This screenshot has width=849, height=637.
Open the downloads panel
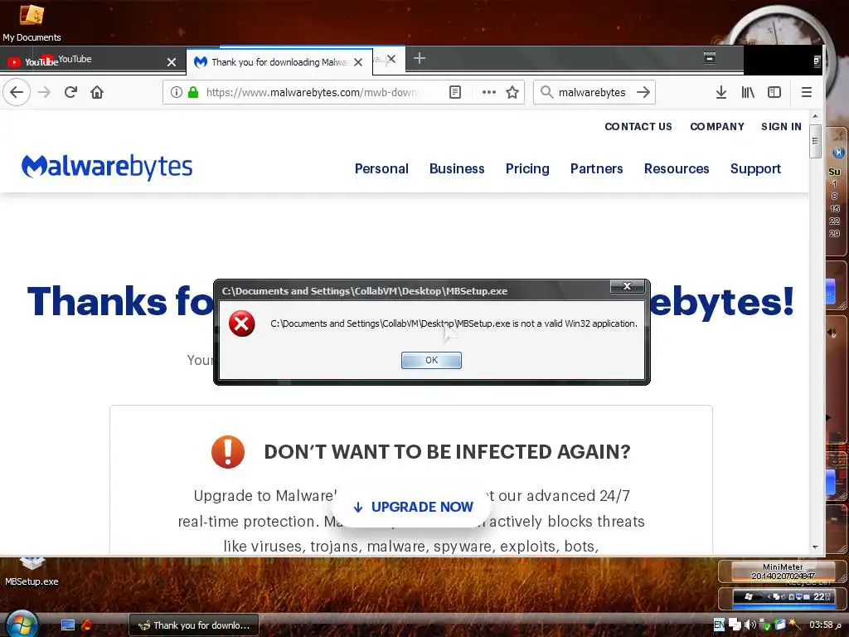point(720,92)
